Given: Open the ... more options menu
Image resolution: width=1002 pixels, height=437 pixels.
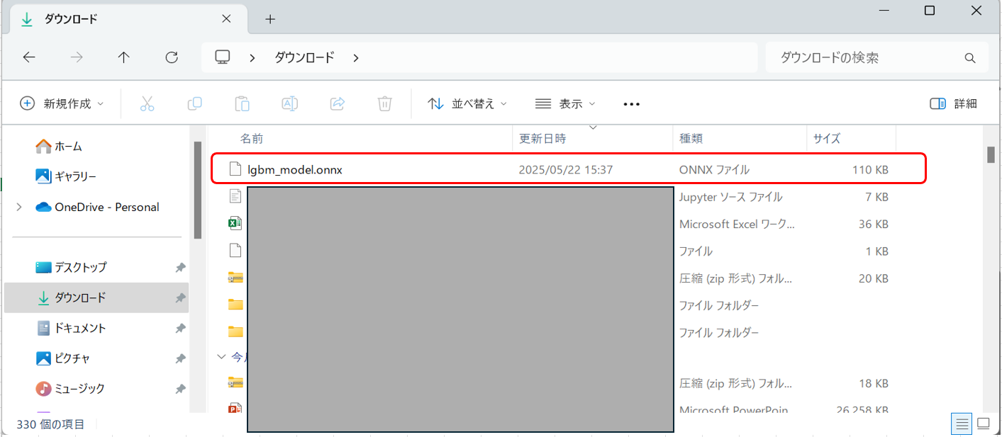Looking at the screenshot, I should pyautogui.click(x=631, y=103).
